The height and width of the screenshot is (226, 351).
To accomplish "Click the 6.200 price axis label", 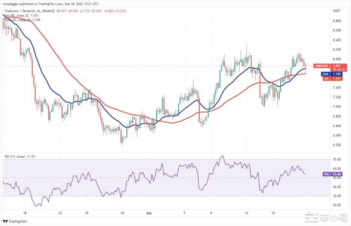I will pos(336,145).
